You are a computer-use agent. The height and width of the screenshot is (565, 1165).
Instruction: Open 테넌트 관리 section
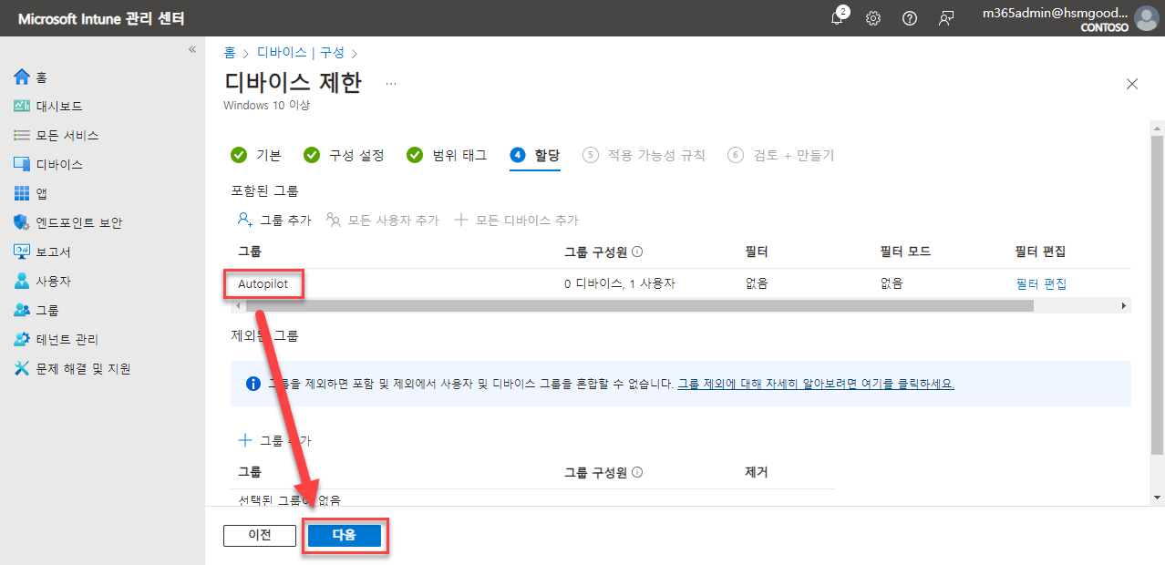(x=69, y=339)
